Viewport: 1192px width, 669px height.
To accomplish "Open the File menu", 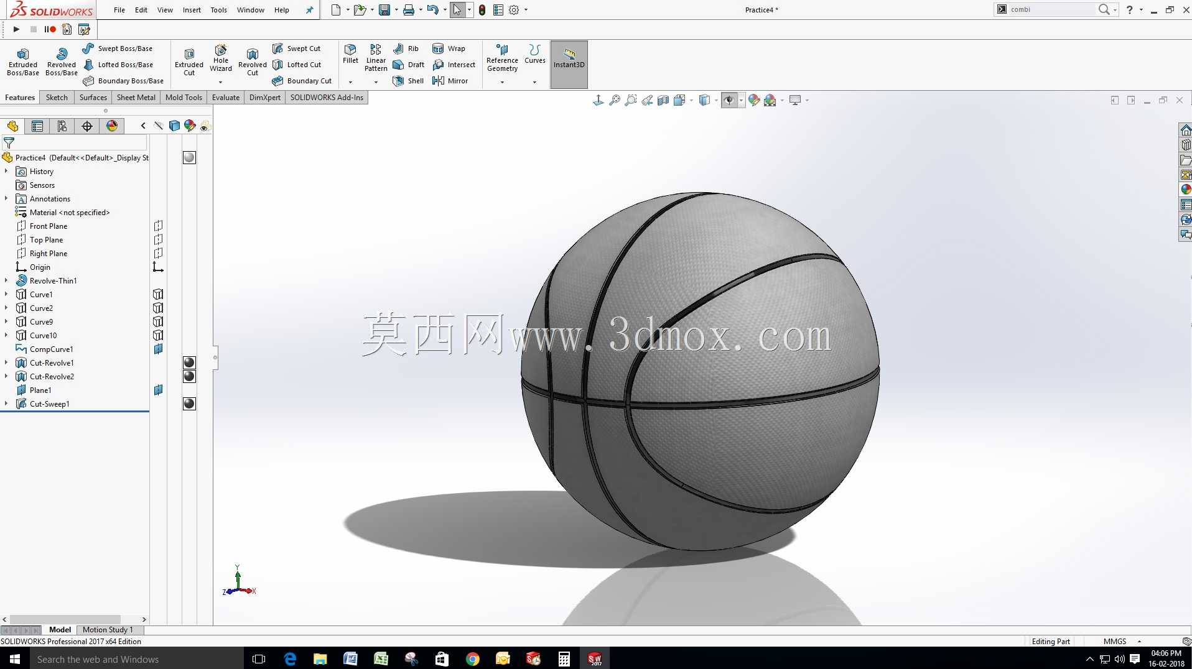I will point(119,10).
